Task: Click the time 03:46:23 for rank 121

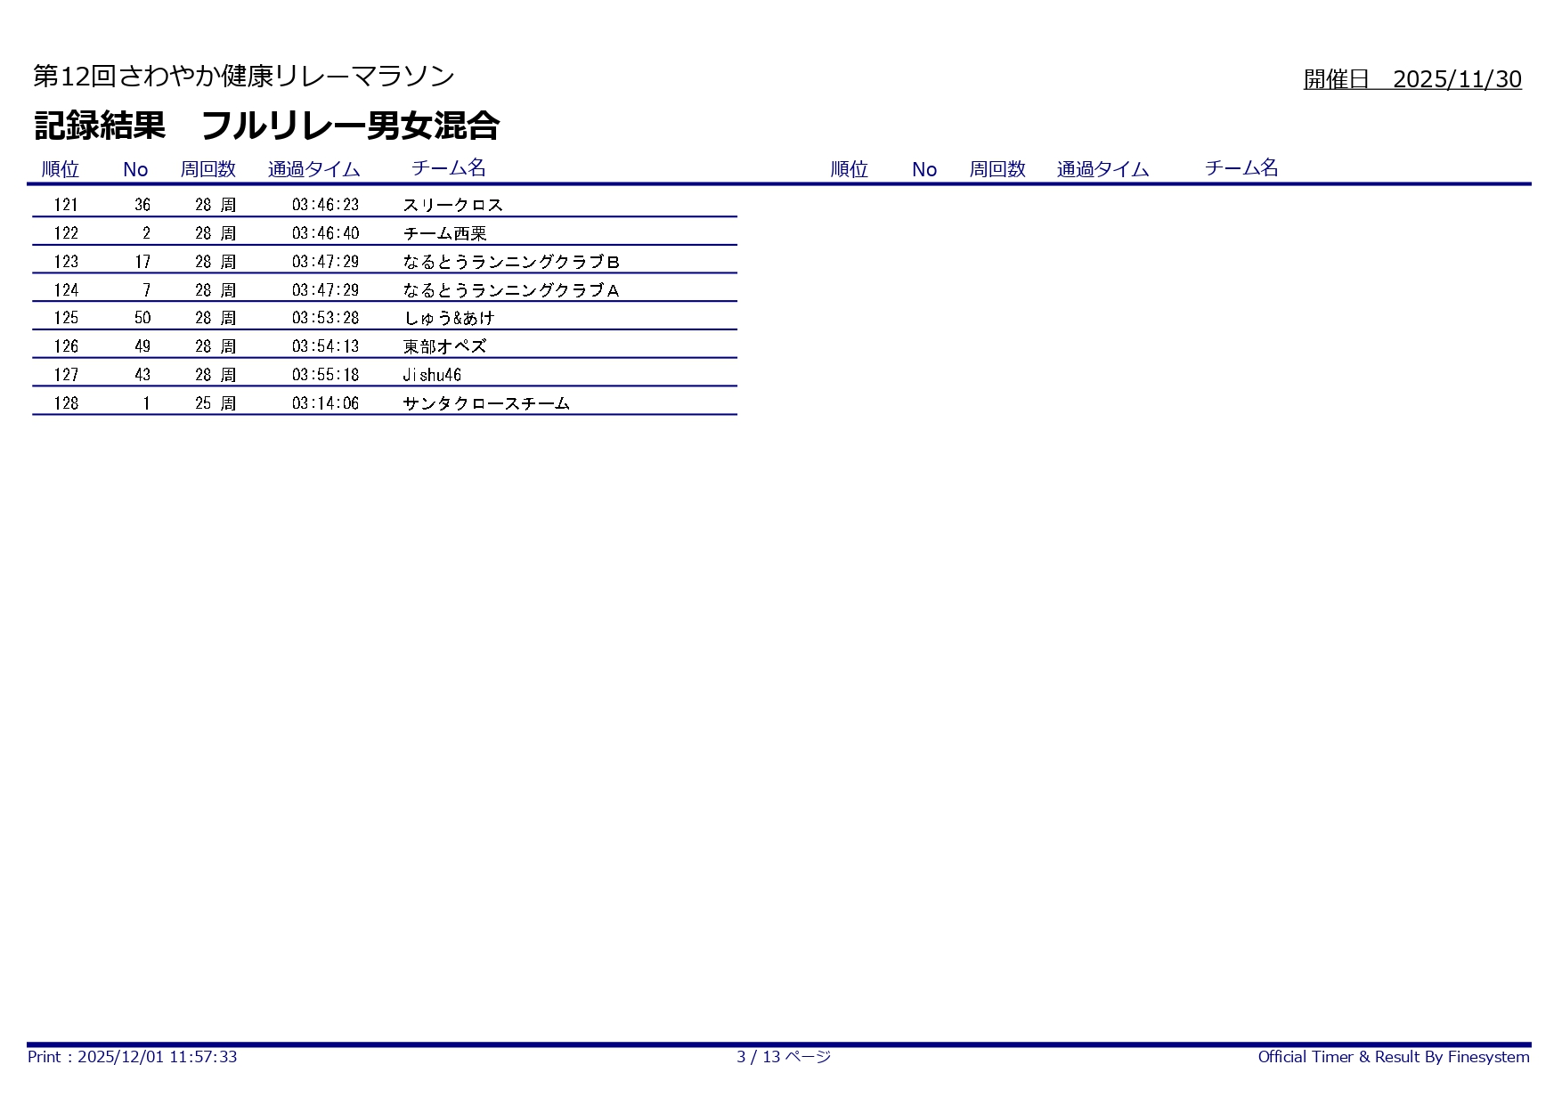Action: pyautogui.click(x=324, y=205)
